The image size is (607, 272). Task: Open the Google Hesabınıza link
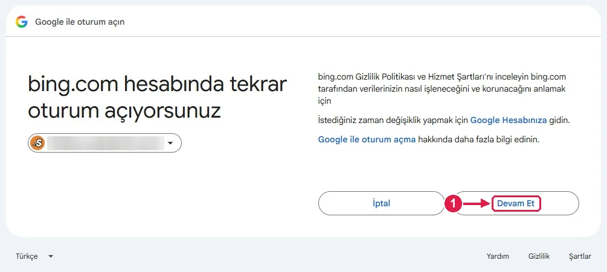(509, 120)
